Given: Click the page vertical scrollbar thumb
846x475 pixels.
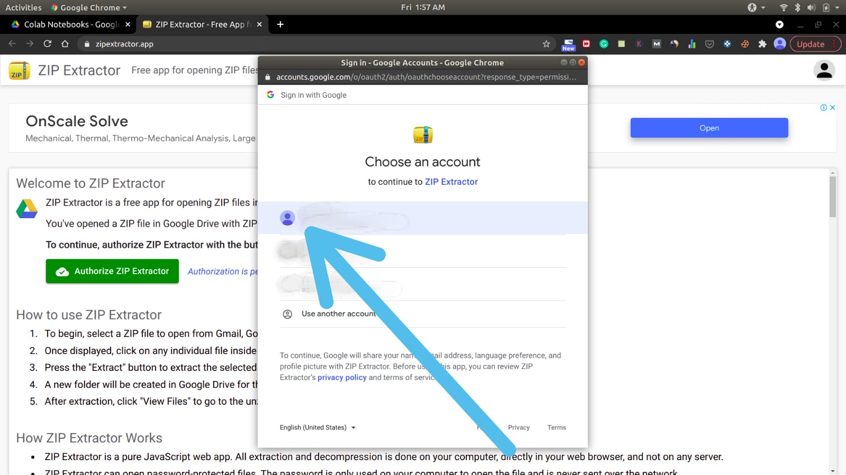Looking at the screenshot, I should click(x=832, y=197).
